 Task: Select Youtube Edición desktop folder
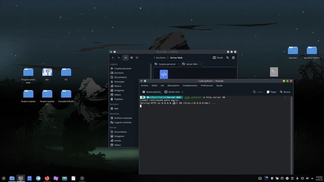(x=66, y=96)
